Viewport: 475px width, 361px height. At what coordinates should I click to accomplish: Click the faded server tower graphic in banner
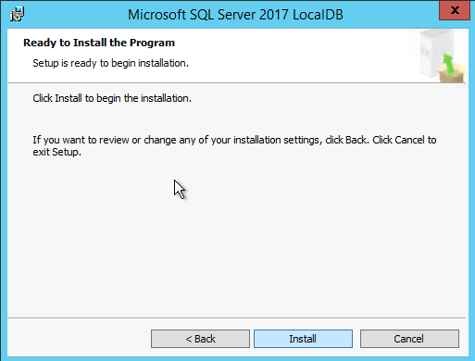pos(432,53)
